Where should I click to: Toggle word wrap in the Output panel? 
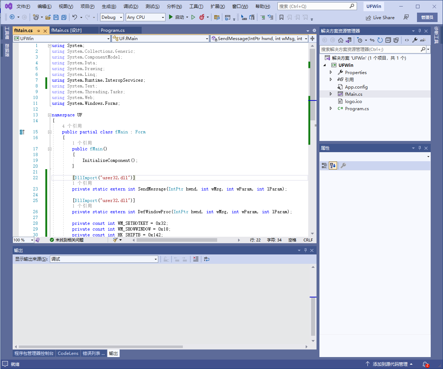coord(207,259)
